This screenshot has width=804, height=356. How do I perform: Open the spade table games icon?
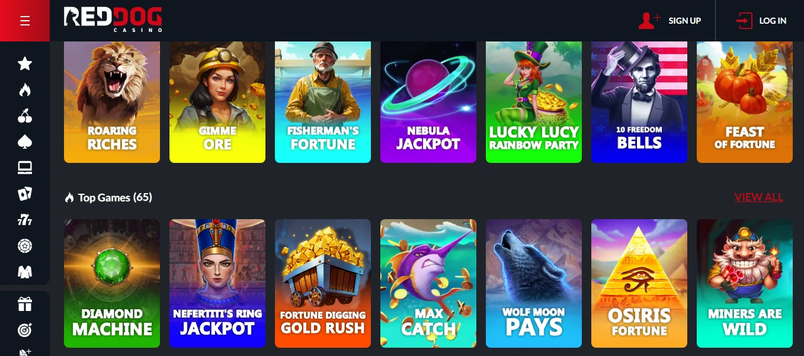(25, 142)
